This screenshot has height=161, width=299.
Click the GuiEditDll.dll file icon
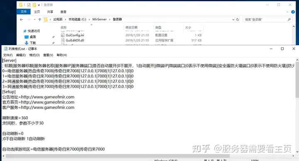pyautogui.click(x=63, y=40)
